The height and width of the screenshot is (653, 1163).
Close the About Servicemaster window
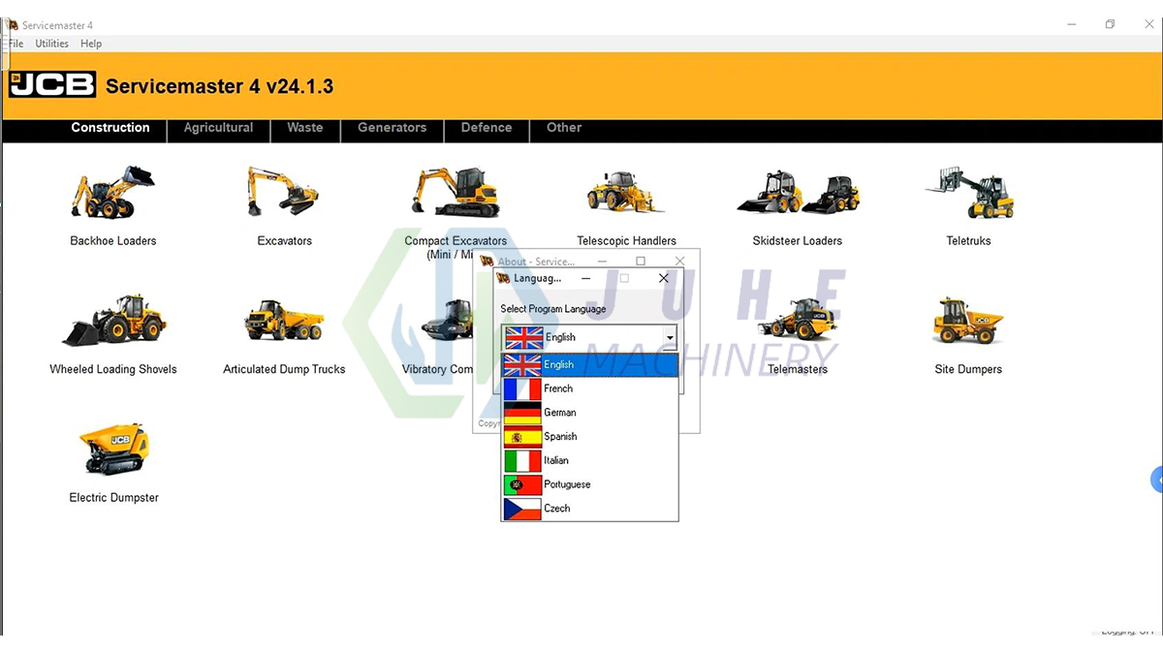tap(680, 262)
